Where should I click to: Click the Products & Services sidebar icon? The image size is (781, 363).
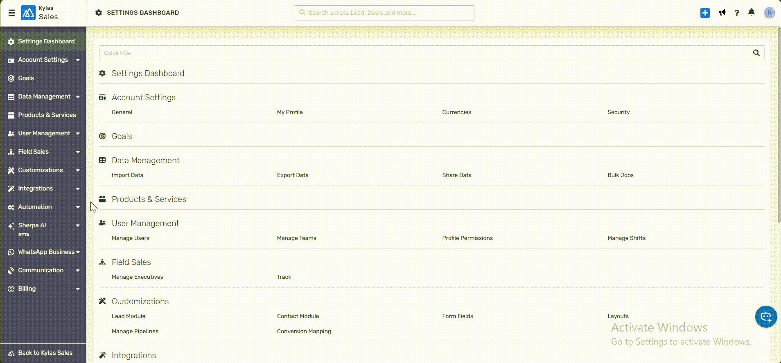tap(11, 115)
